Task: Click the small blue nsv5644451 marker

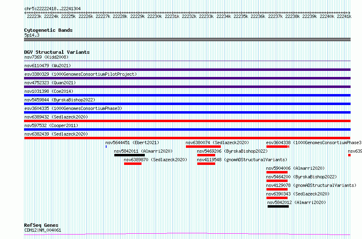Action: coord(106,147)
